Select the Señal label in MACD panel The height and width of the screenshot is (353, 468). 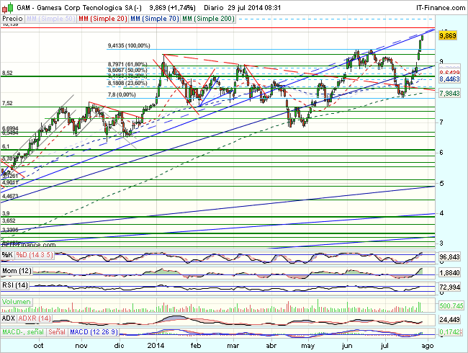click(x=57, y=332)
